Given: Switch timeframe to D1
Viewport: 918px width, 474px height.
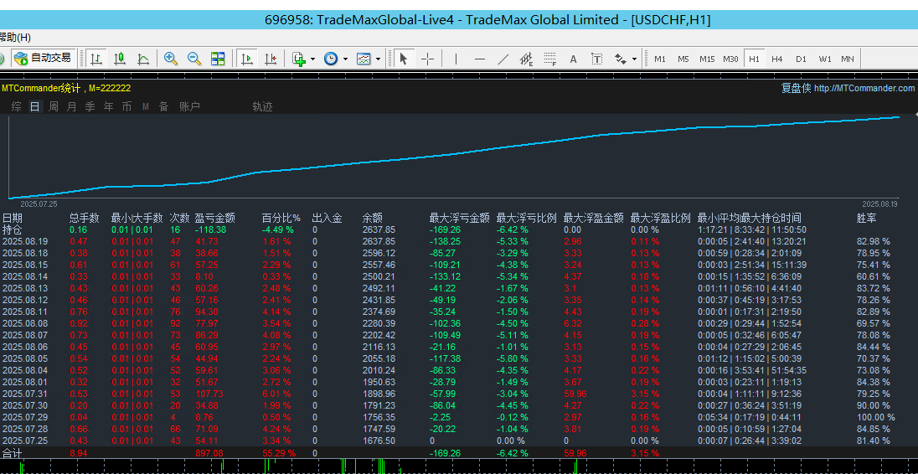Looking at the screenshot, I should point(801,59).
